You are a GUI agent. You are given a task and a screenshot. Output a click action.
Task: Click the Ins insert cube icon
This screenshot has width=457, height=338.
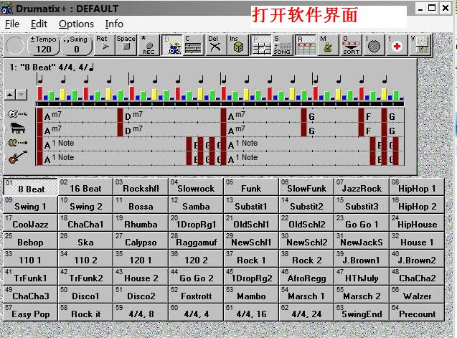tap(237, 45)
